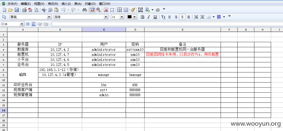Click the blue background color swatch

[x=219, y=17]
